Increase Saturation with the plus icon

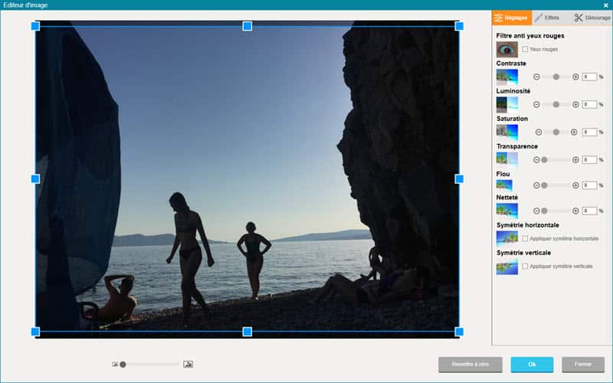(575, 132)
